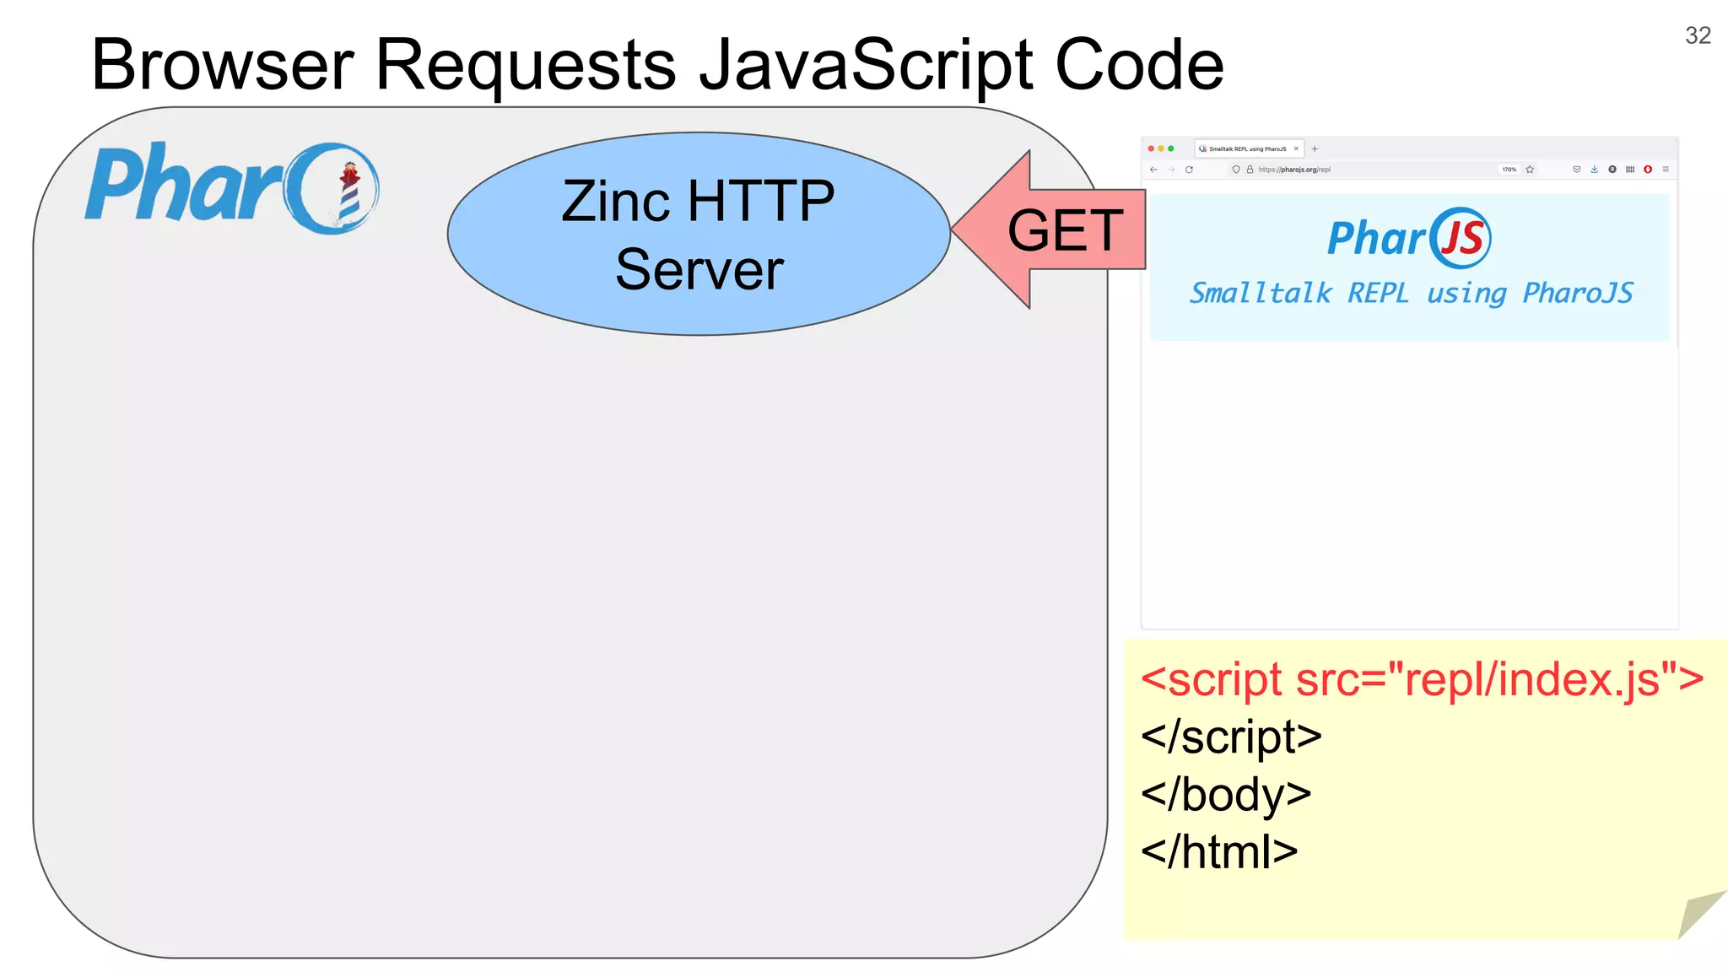Image resolution: width=1728 pixels, height=972 pixels.
Task: Reload the PharoJS REPL page
Action: pyautogui.click(x=1189, y=170)
